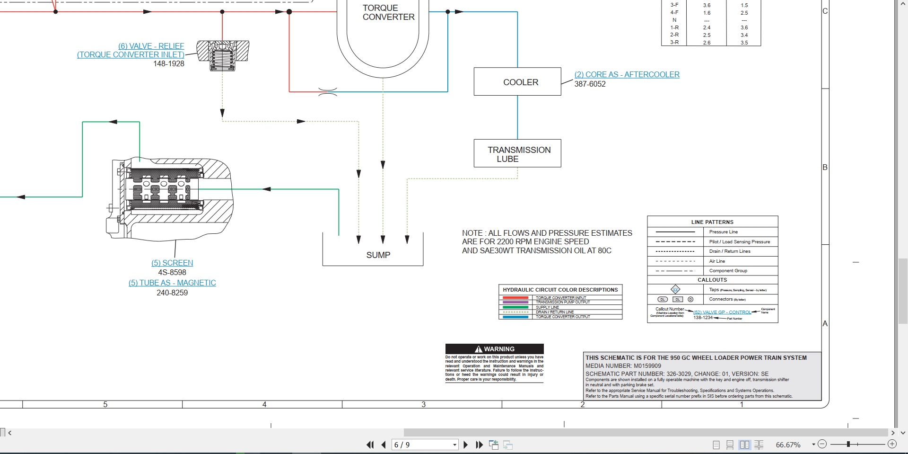Viewport: 908px width, 454px height.
Task: Zoom out with the minus button
Action: [822, 444]
